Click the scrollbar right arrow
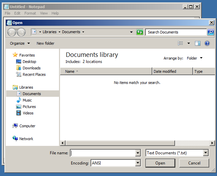The width and height of the screenshot is (217, 176). click(x=212, y=143)
